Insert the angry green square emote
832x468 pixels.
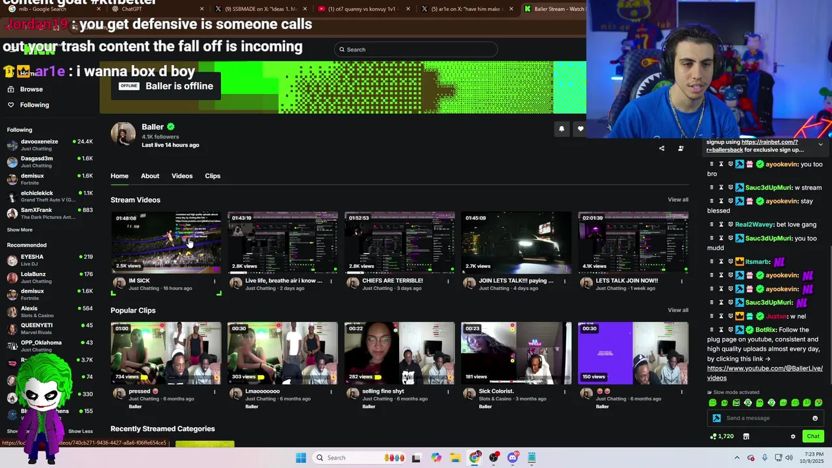click(x=736, y=403)
